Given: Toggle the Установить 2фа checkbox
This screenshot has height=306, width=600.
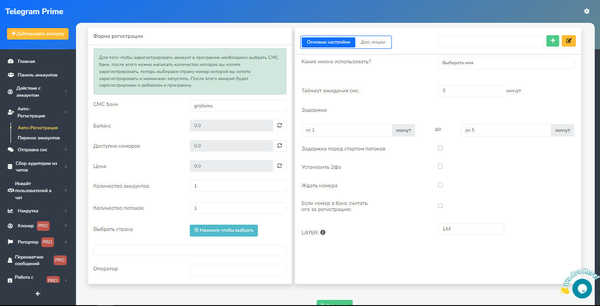Looking at the screenshot, I should tap(440, 167).
